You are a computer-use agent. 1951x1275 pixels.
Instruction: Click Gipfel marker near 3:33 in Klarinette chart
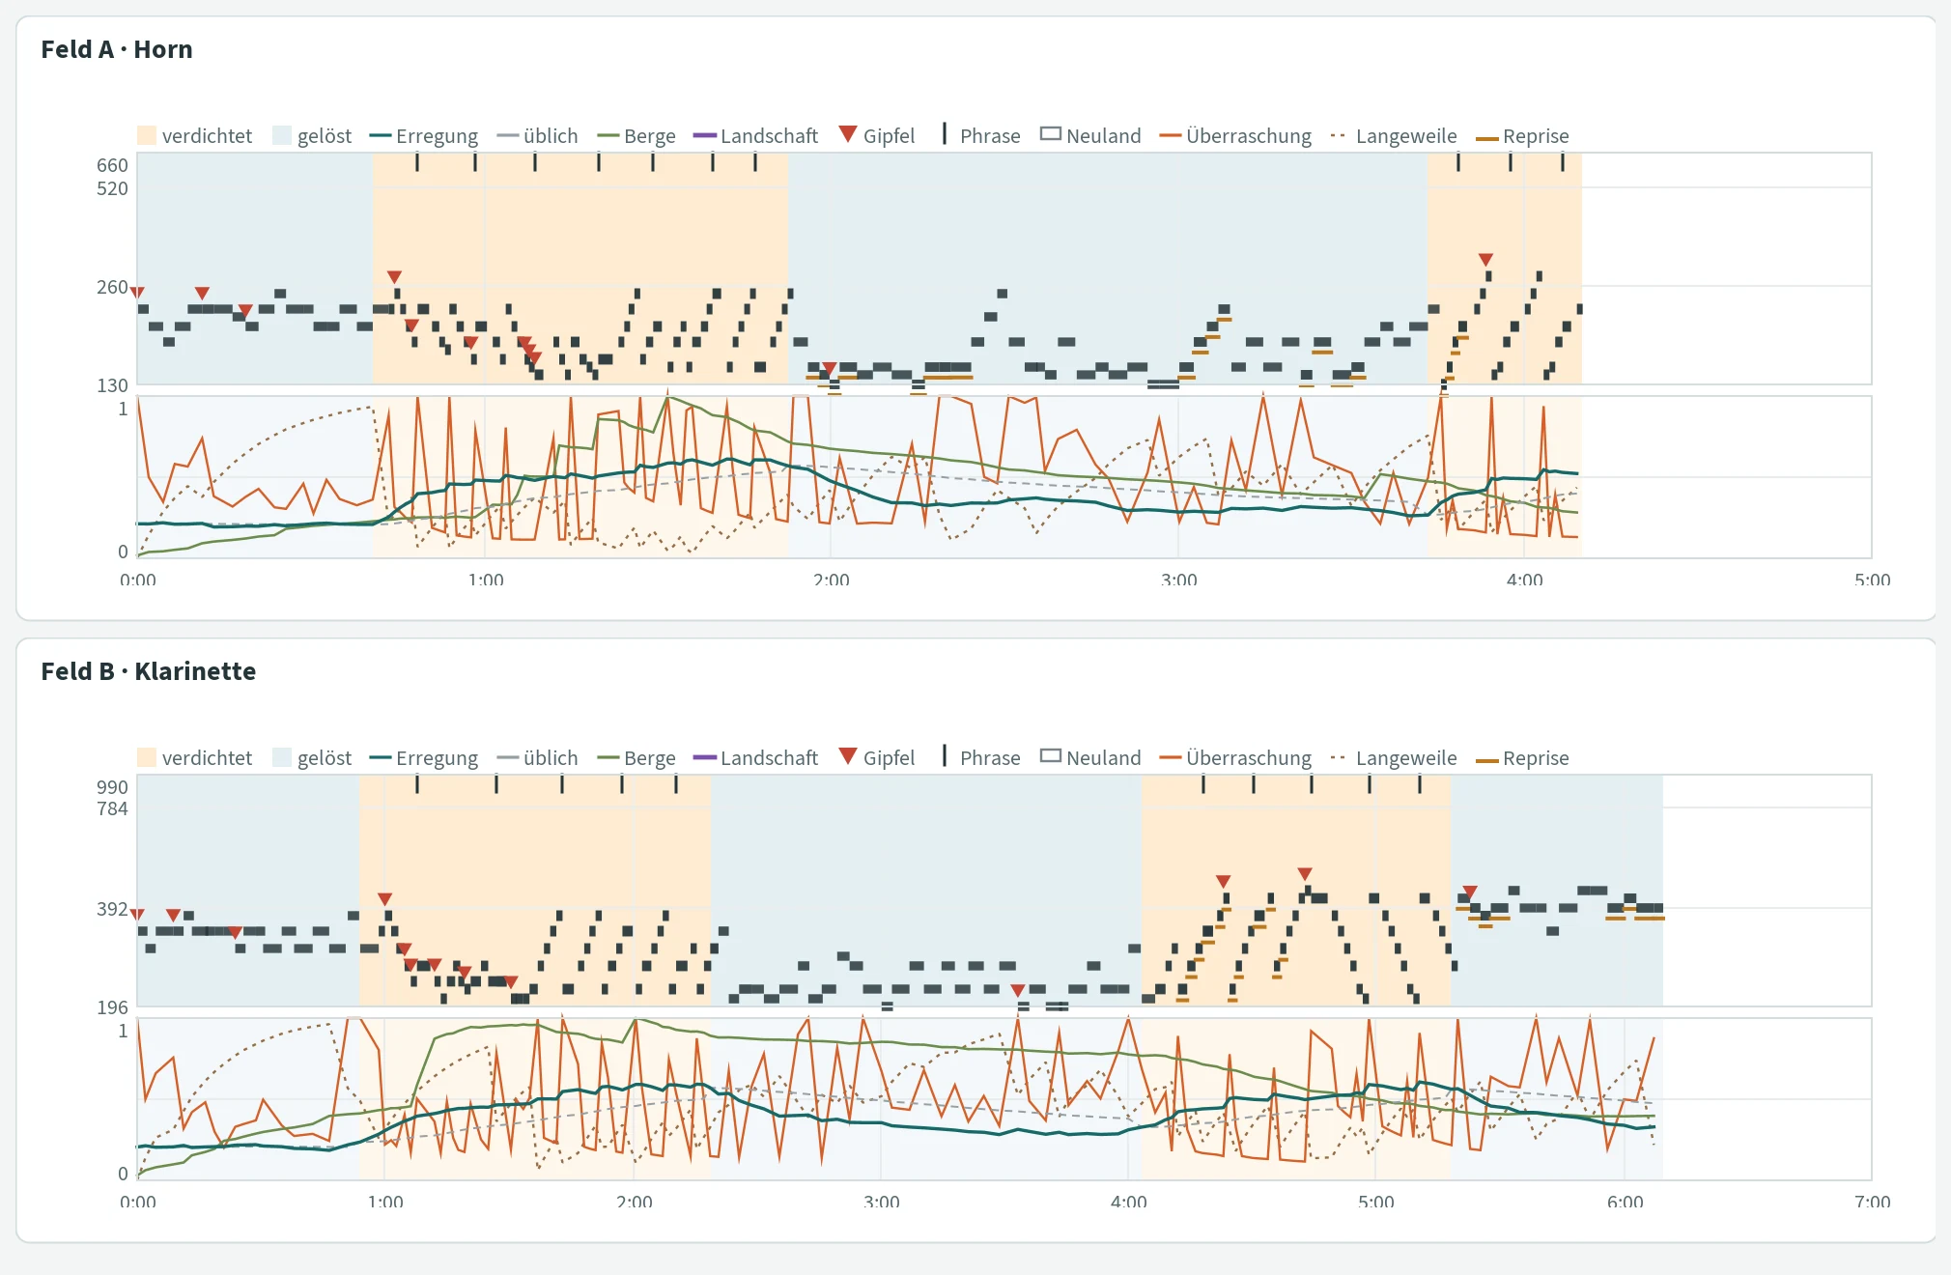(1017, 991)
